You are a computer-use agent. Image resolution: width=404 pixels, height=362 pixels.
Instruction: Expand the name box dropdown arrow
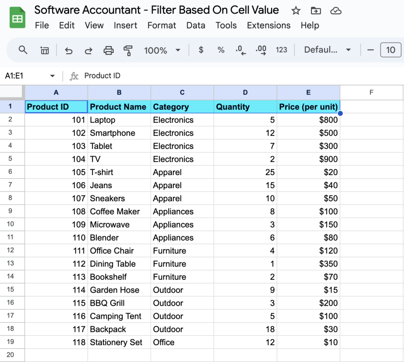click(x=52, y=76)
